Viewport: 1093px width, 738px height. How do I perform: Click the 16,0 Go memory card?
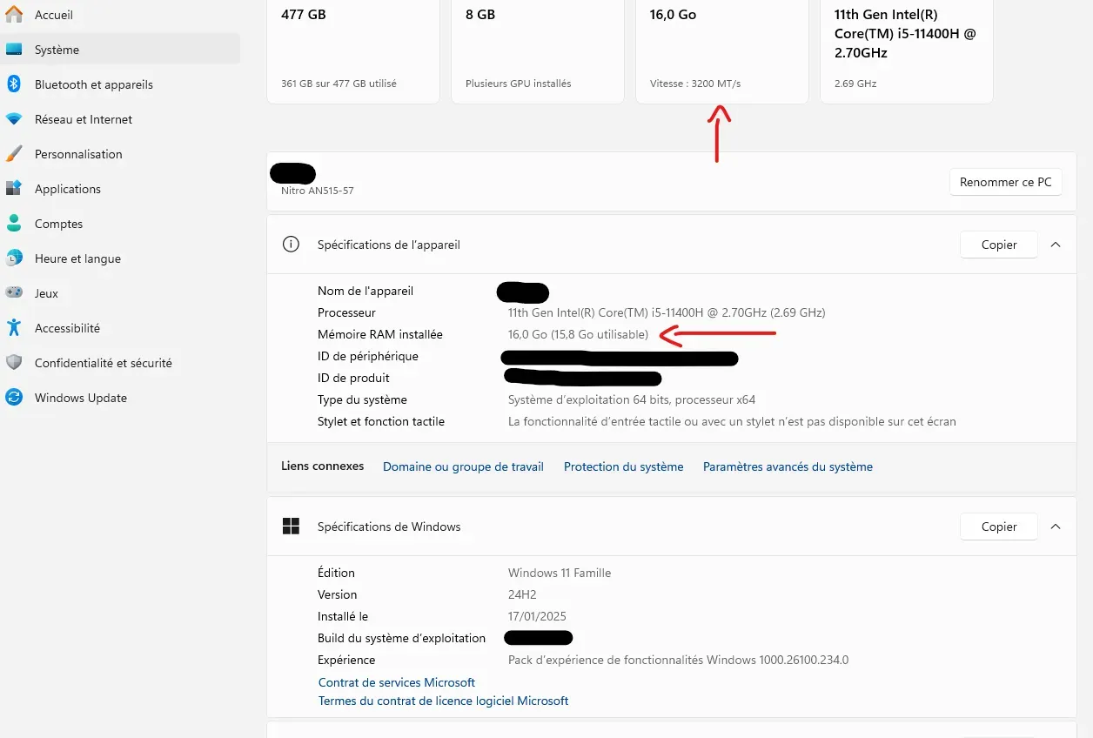(722, 50)
